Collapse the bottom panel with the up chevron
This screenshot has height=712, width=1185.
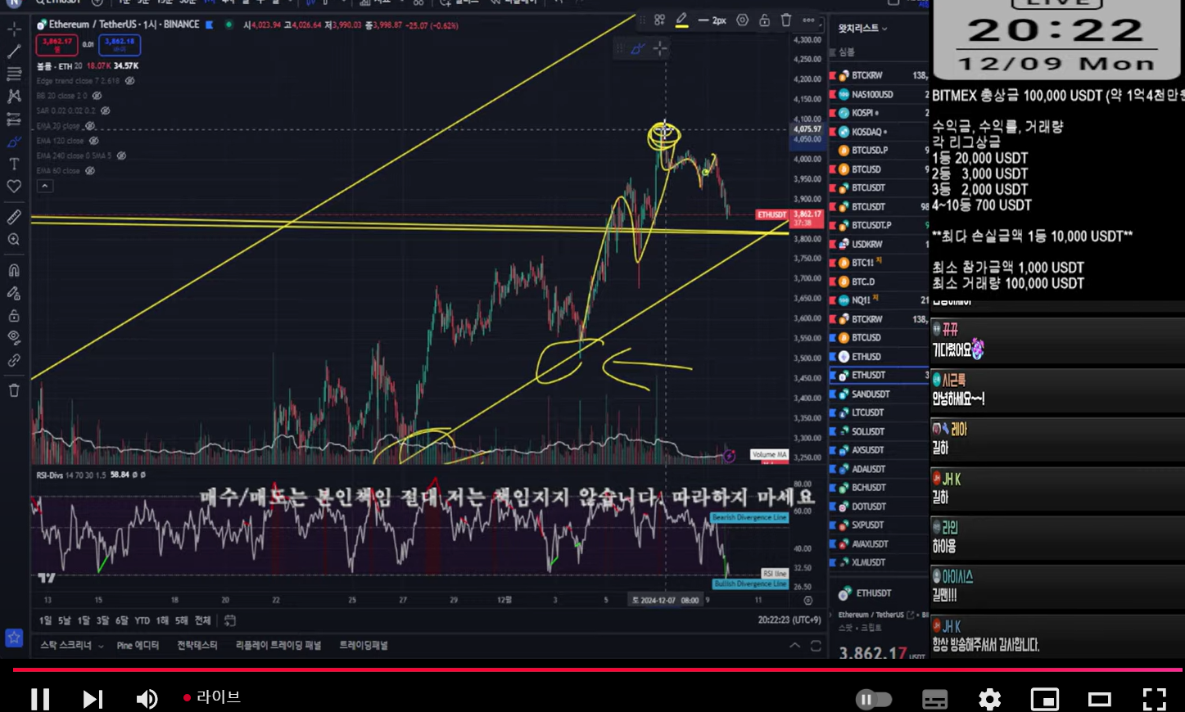(x=794, y=646)
